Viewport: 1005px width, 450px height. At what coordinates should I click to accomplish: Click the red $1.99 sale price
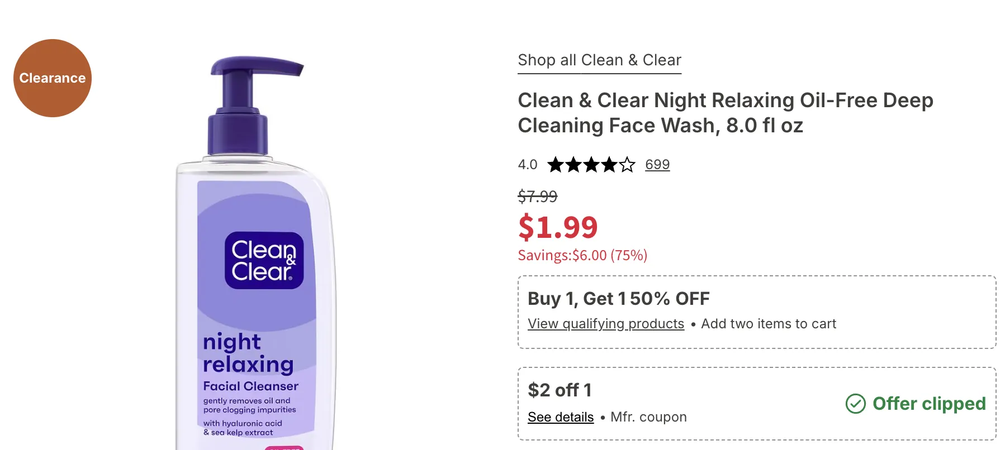(558, 227)
